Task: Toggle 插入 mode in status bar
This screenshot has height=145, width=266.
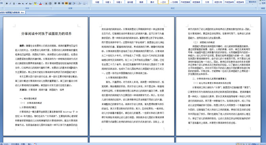Action: pos(30,144)
